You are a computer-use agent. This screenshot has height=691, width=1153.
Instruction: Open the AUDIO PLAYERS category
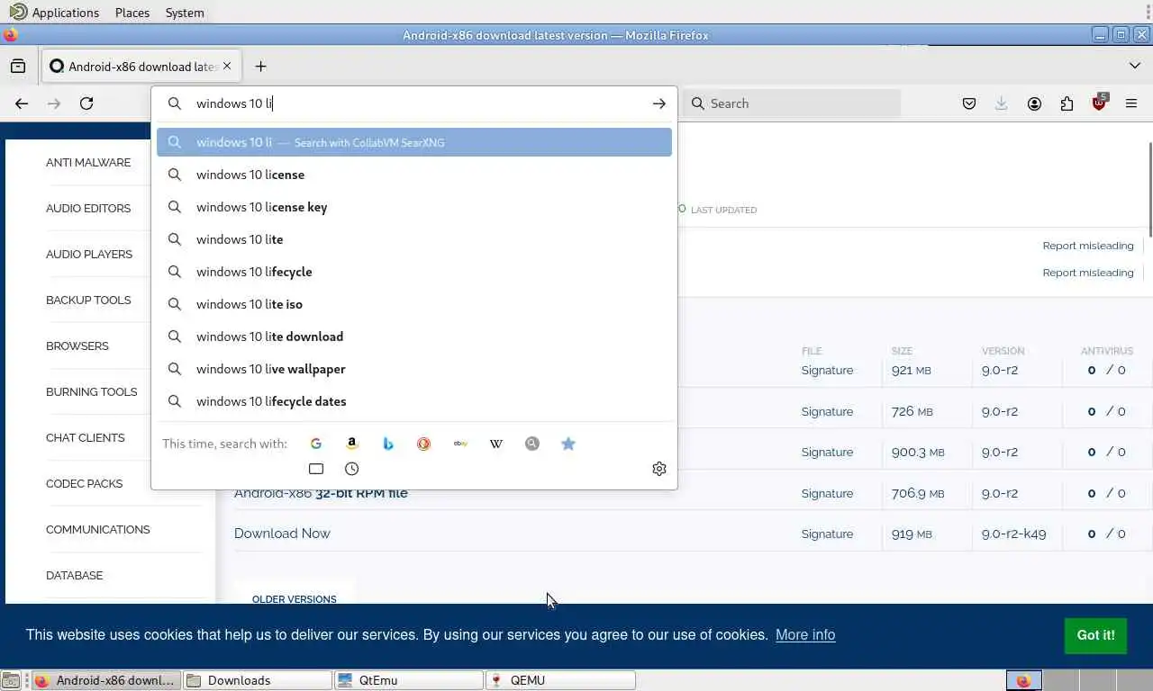(x=89, y=255)
